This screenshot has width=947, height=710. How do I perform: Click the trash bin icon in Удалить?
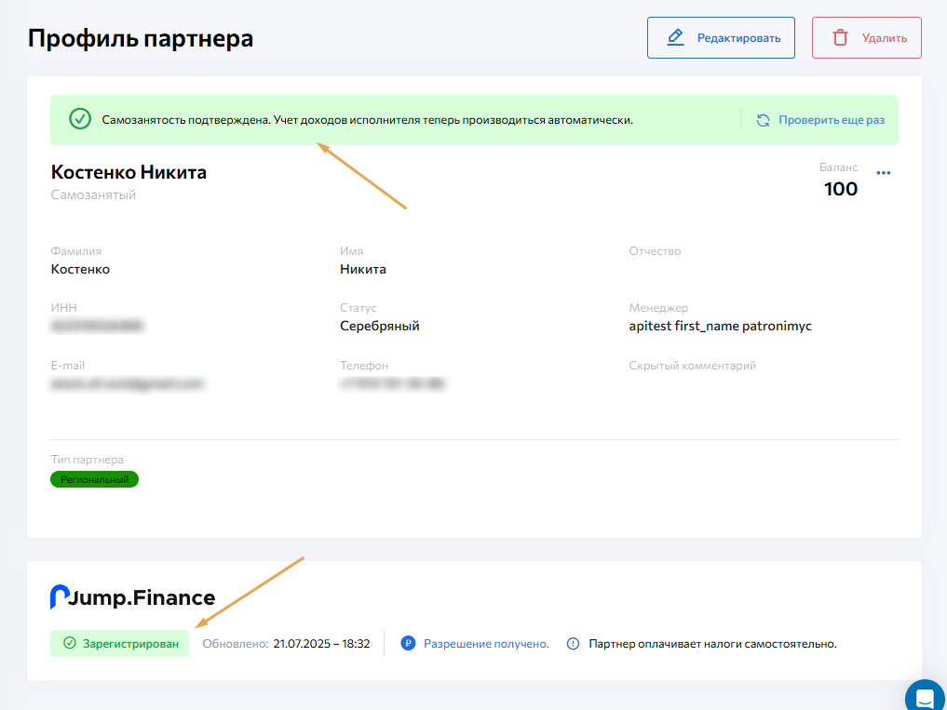pyautogui.click(x=840, y=38)
